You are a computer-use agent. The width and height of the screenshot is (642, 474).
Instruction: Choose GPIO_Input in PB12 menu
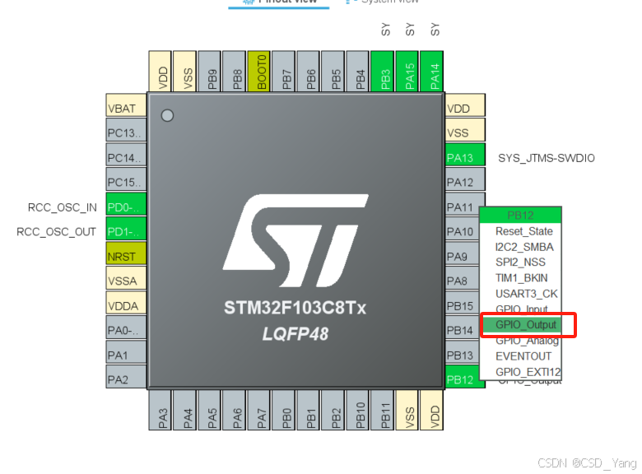(521, 309)
